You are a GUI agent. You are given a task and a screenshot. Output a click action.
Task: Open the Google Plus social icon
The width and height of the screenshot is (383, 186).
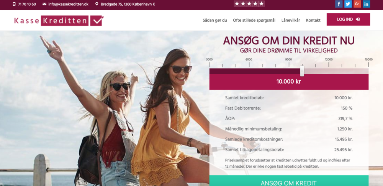tap(357, 4)
